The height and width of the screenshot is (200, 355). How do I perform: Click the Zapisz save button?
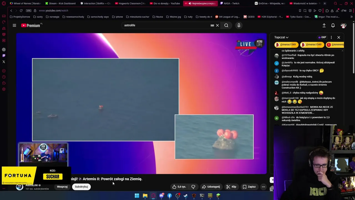click(249, 187)
